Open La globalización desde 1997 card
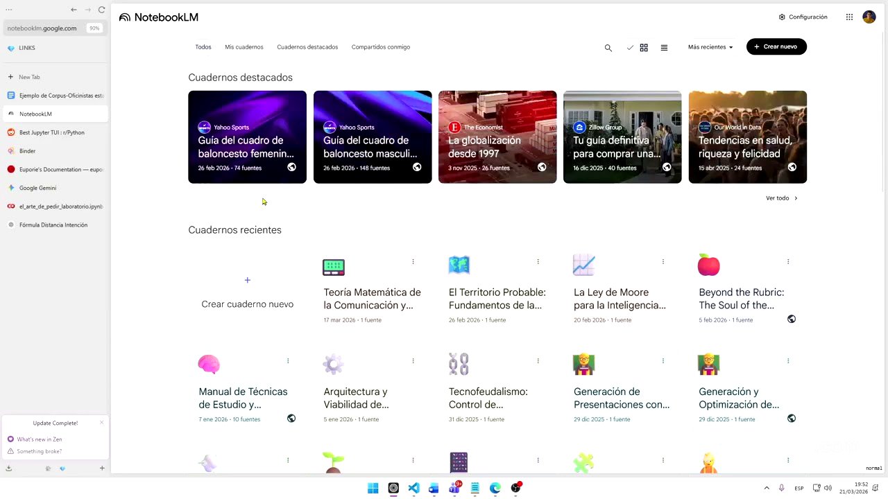This screenshot has width=888, height=499. tap(497, 137)
